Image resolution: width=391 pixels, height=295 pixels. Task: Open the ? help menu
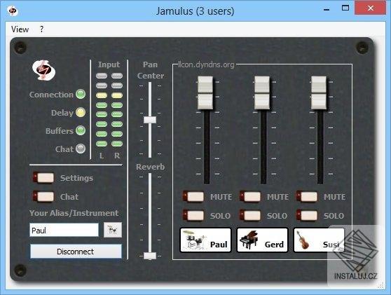point(41,29)
